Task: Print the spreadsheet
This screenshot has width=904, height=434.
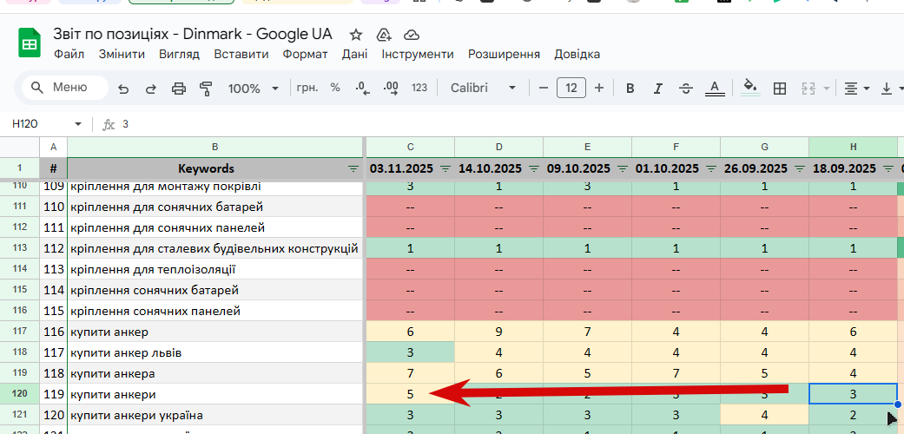Action: [179, 89]
